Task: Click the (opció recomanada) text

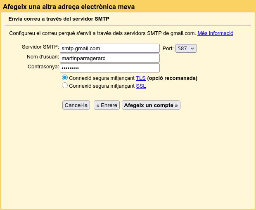Action: tap(172, 78)
